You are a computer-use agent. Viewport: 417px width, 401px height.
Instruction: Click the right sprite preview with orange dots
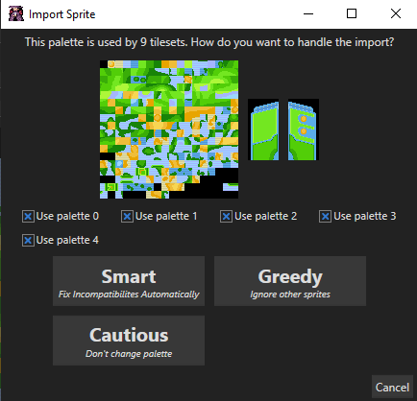pos(304,130)
